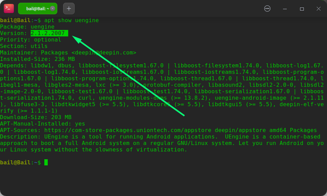Click the maintainer email deepin@deepin.com

tap(104, 53)
